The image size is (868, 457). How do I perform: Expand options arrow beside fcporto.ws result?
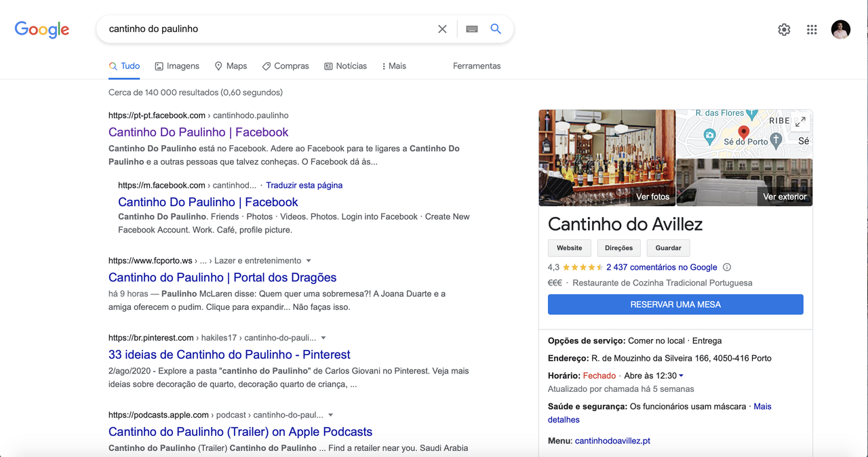pyautogui.click(x=309, y=261)
